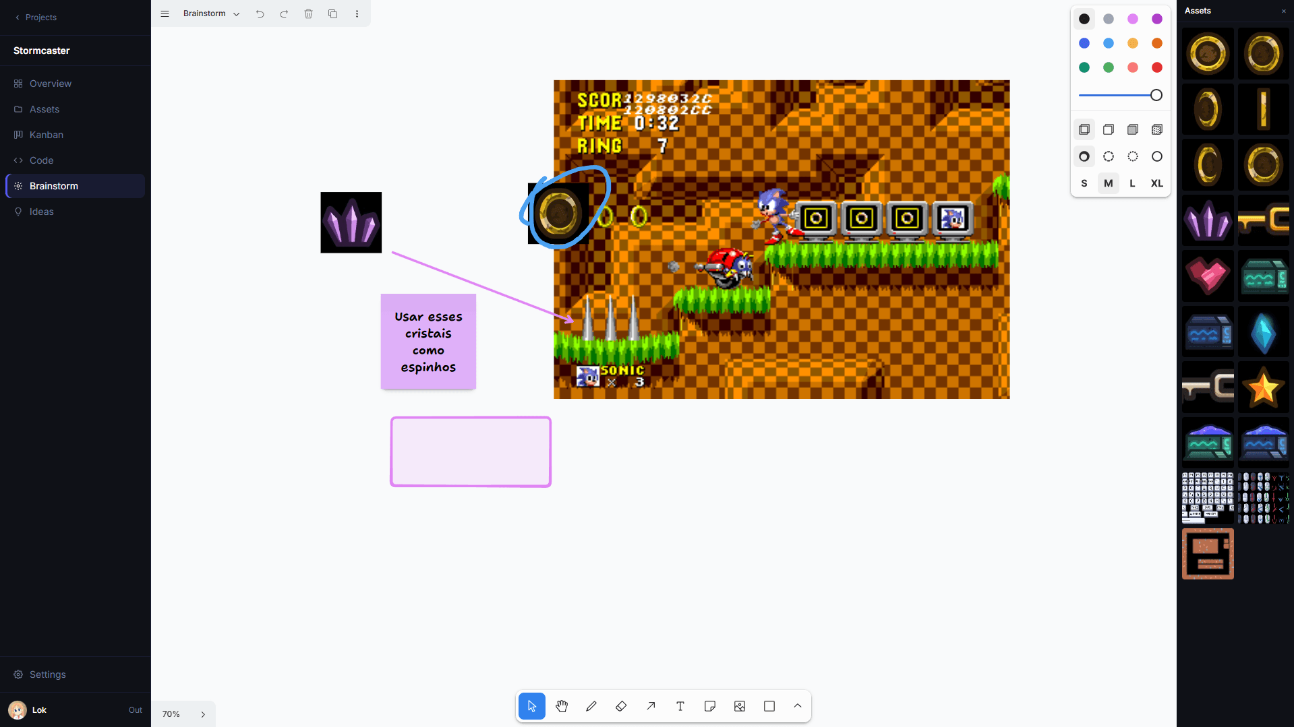Open the image asset insert tool
This screenshot has height=727, width=1294.
(x=740, y=706)
